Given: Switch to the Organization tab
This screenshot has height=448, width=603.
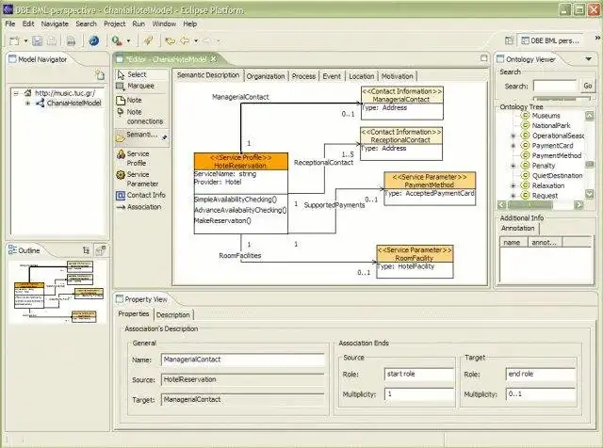Looking at the screenshot, I should (266, 76).
